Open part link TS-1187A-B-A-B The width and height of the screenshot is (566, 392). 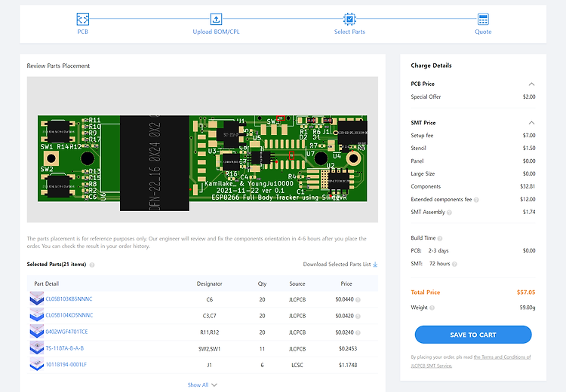pyautogui.click(x=65, y=348)
